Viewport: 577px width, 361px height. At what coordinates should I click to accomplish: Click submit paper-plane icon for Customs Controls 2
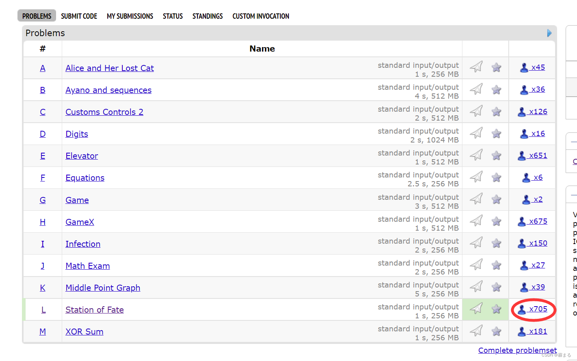tap(476, 111)
